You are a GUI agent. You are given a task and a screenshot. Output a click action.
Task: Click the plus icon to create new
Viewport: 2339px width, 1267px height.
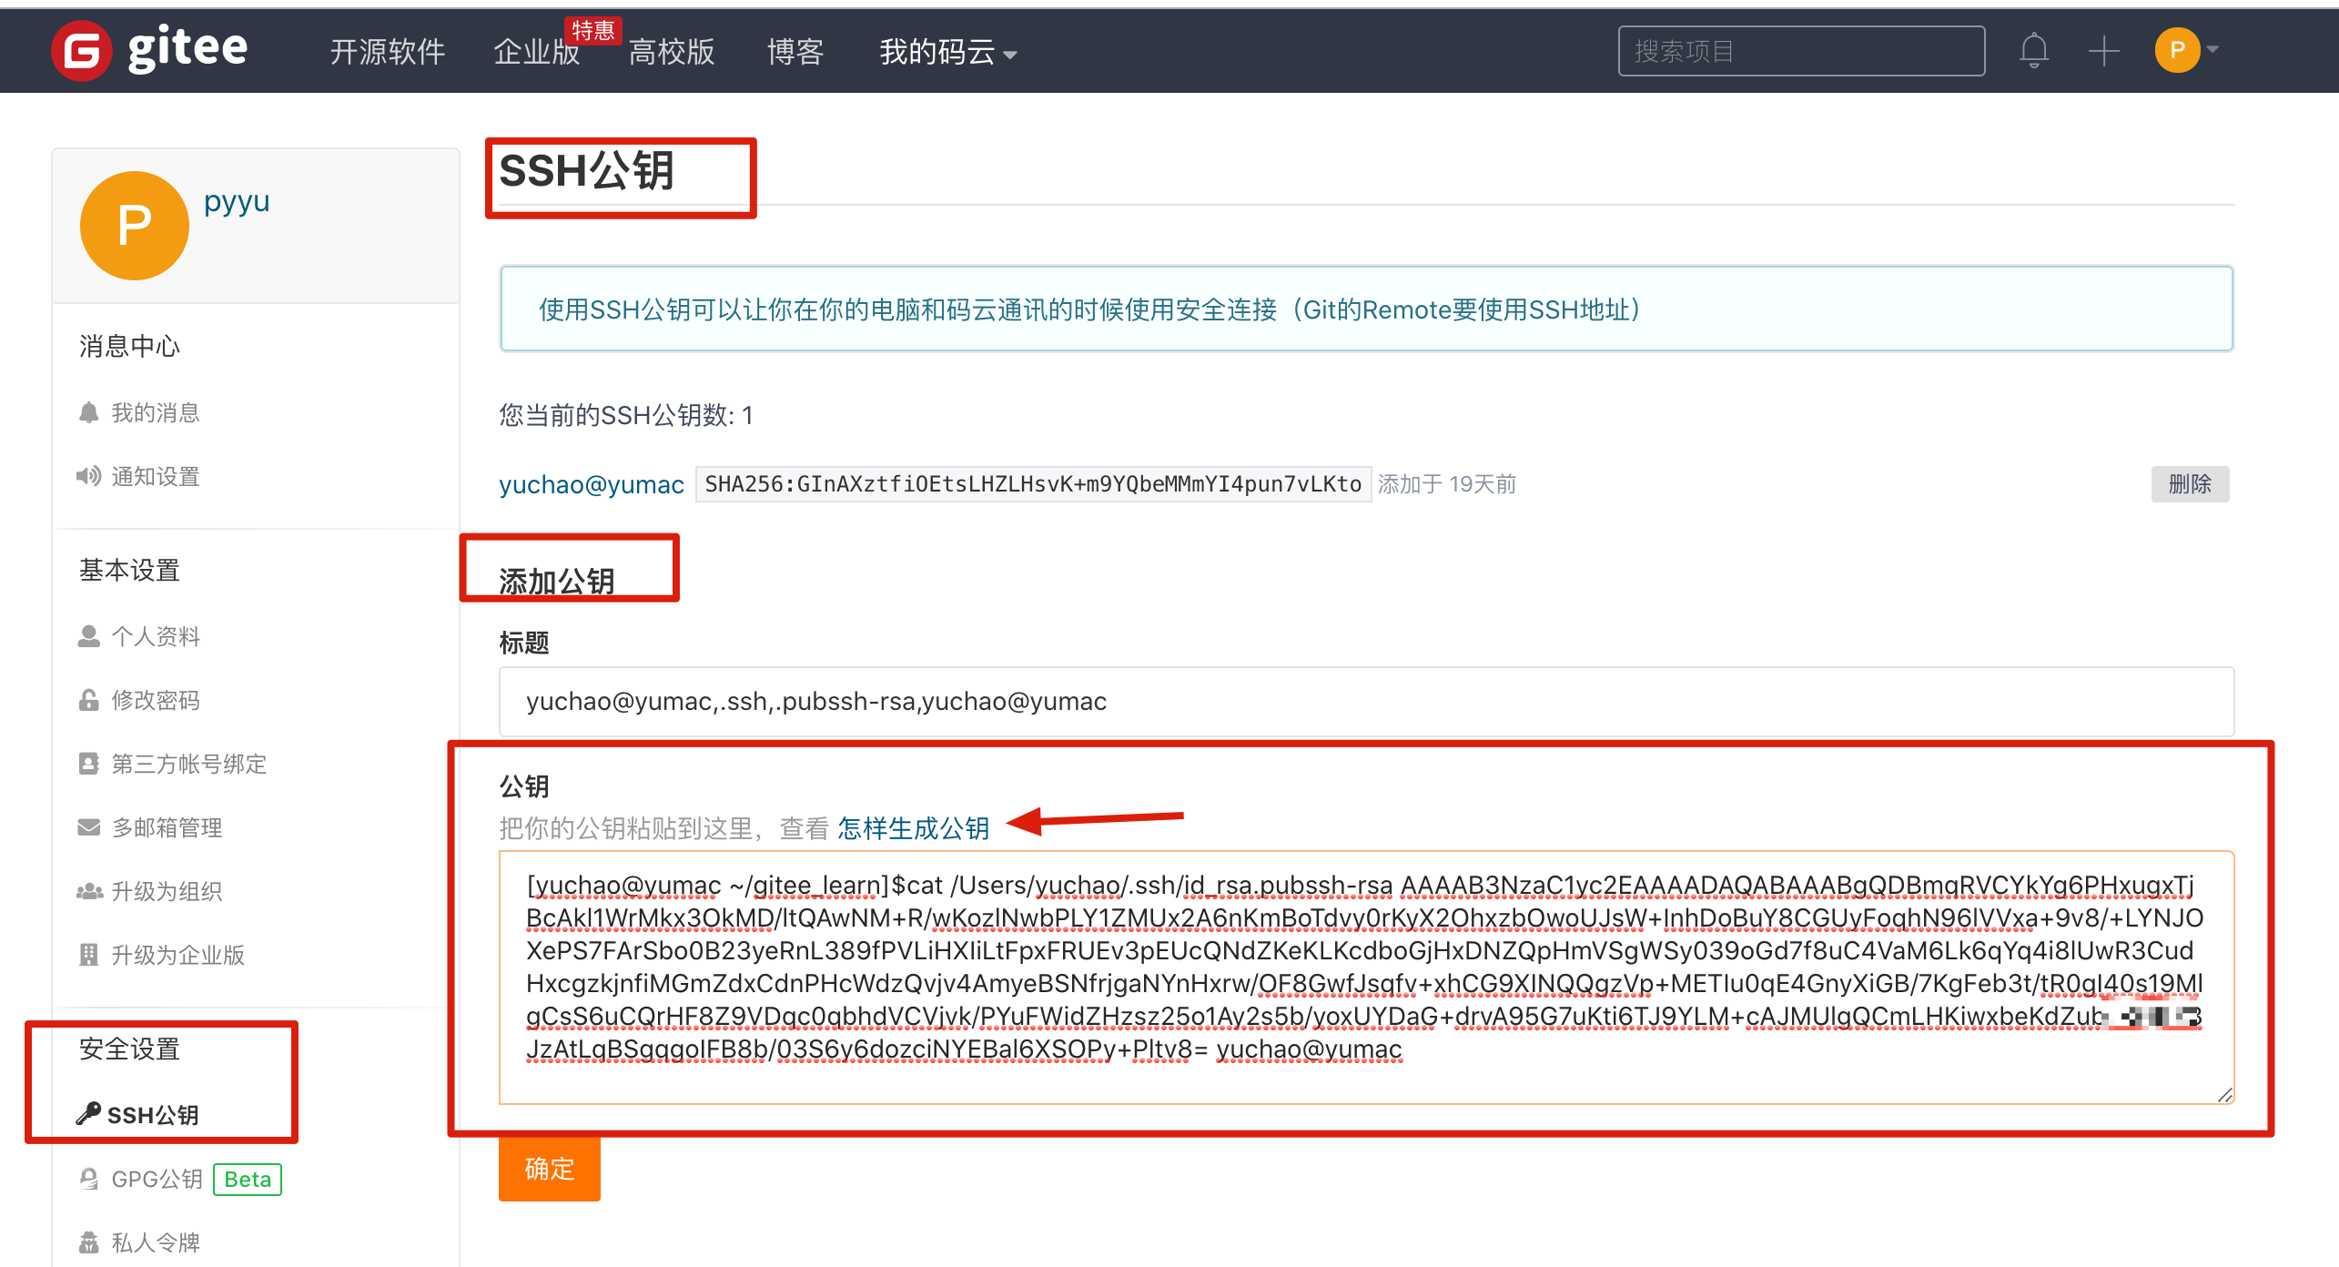point(2103,51)
